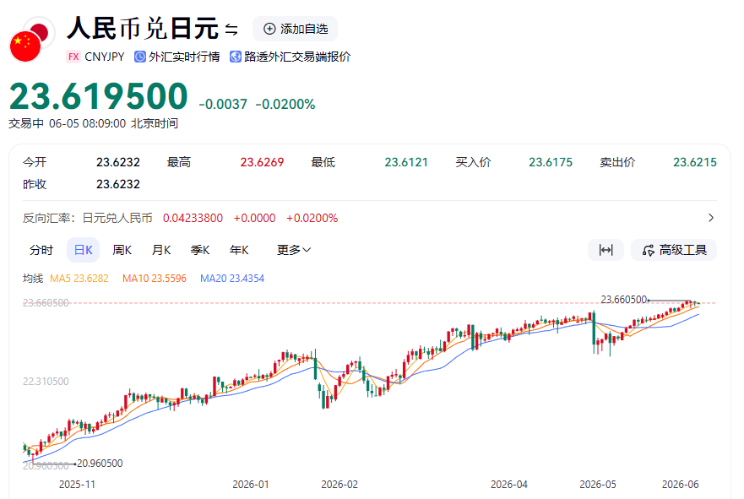The width and height of the screenshot is (744, 499).
Task: Click MA20 23.4354 indicator label
Action: coord(232,279)
